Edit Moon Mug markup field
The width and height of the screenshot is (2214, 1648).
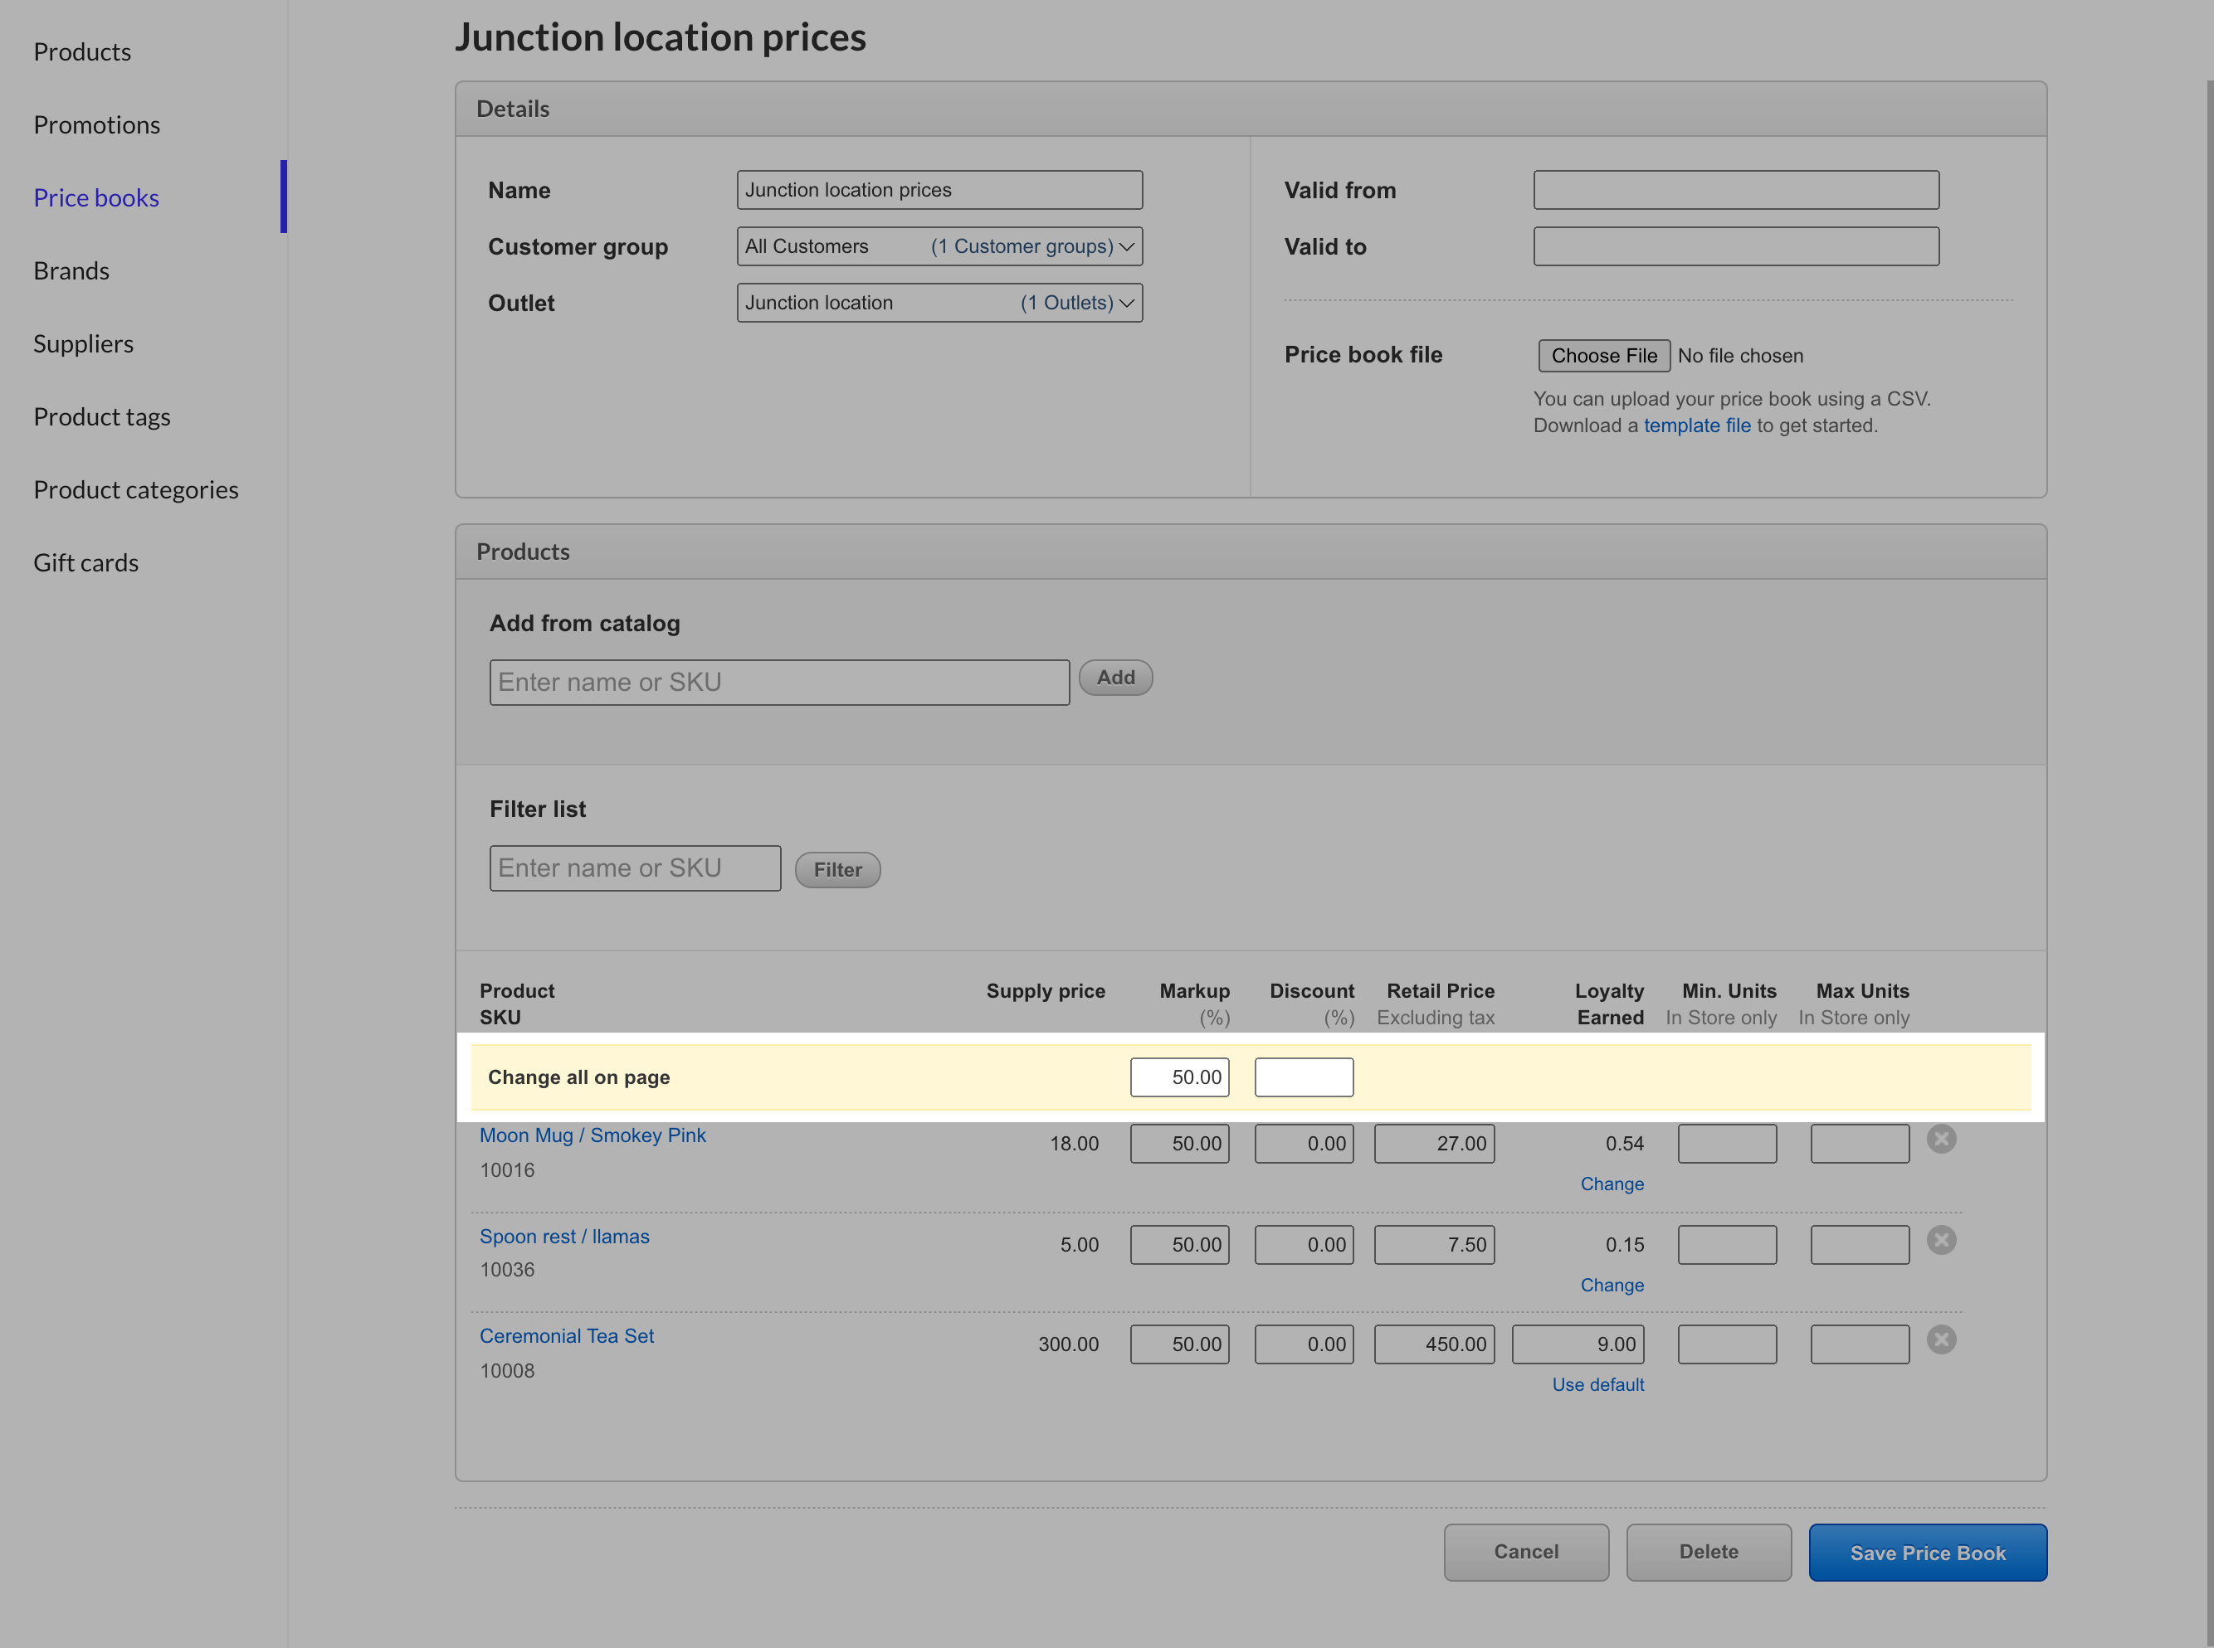click(1179, 1143)
